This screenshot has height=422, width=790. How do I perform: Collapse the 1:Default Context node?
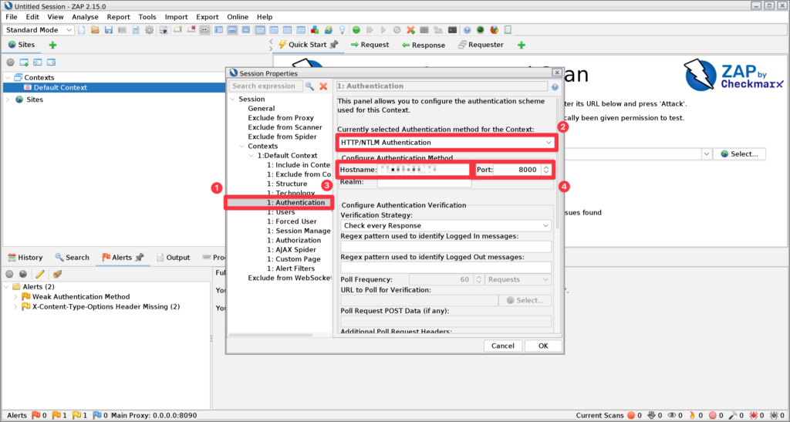[x=251, y=156]
